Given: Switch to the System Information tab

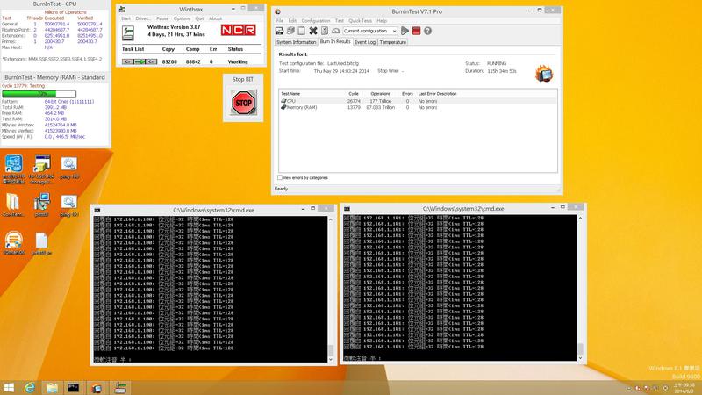Looking at the screenshot, I should [x=296, y=42].
